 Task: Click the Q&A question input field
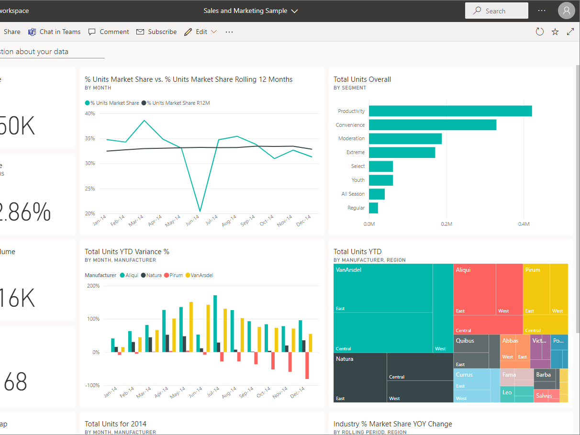52,52
